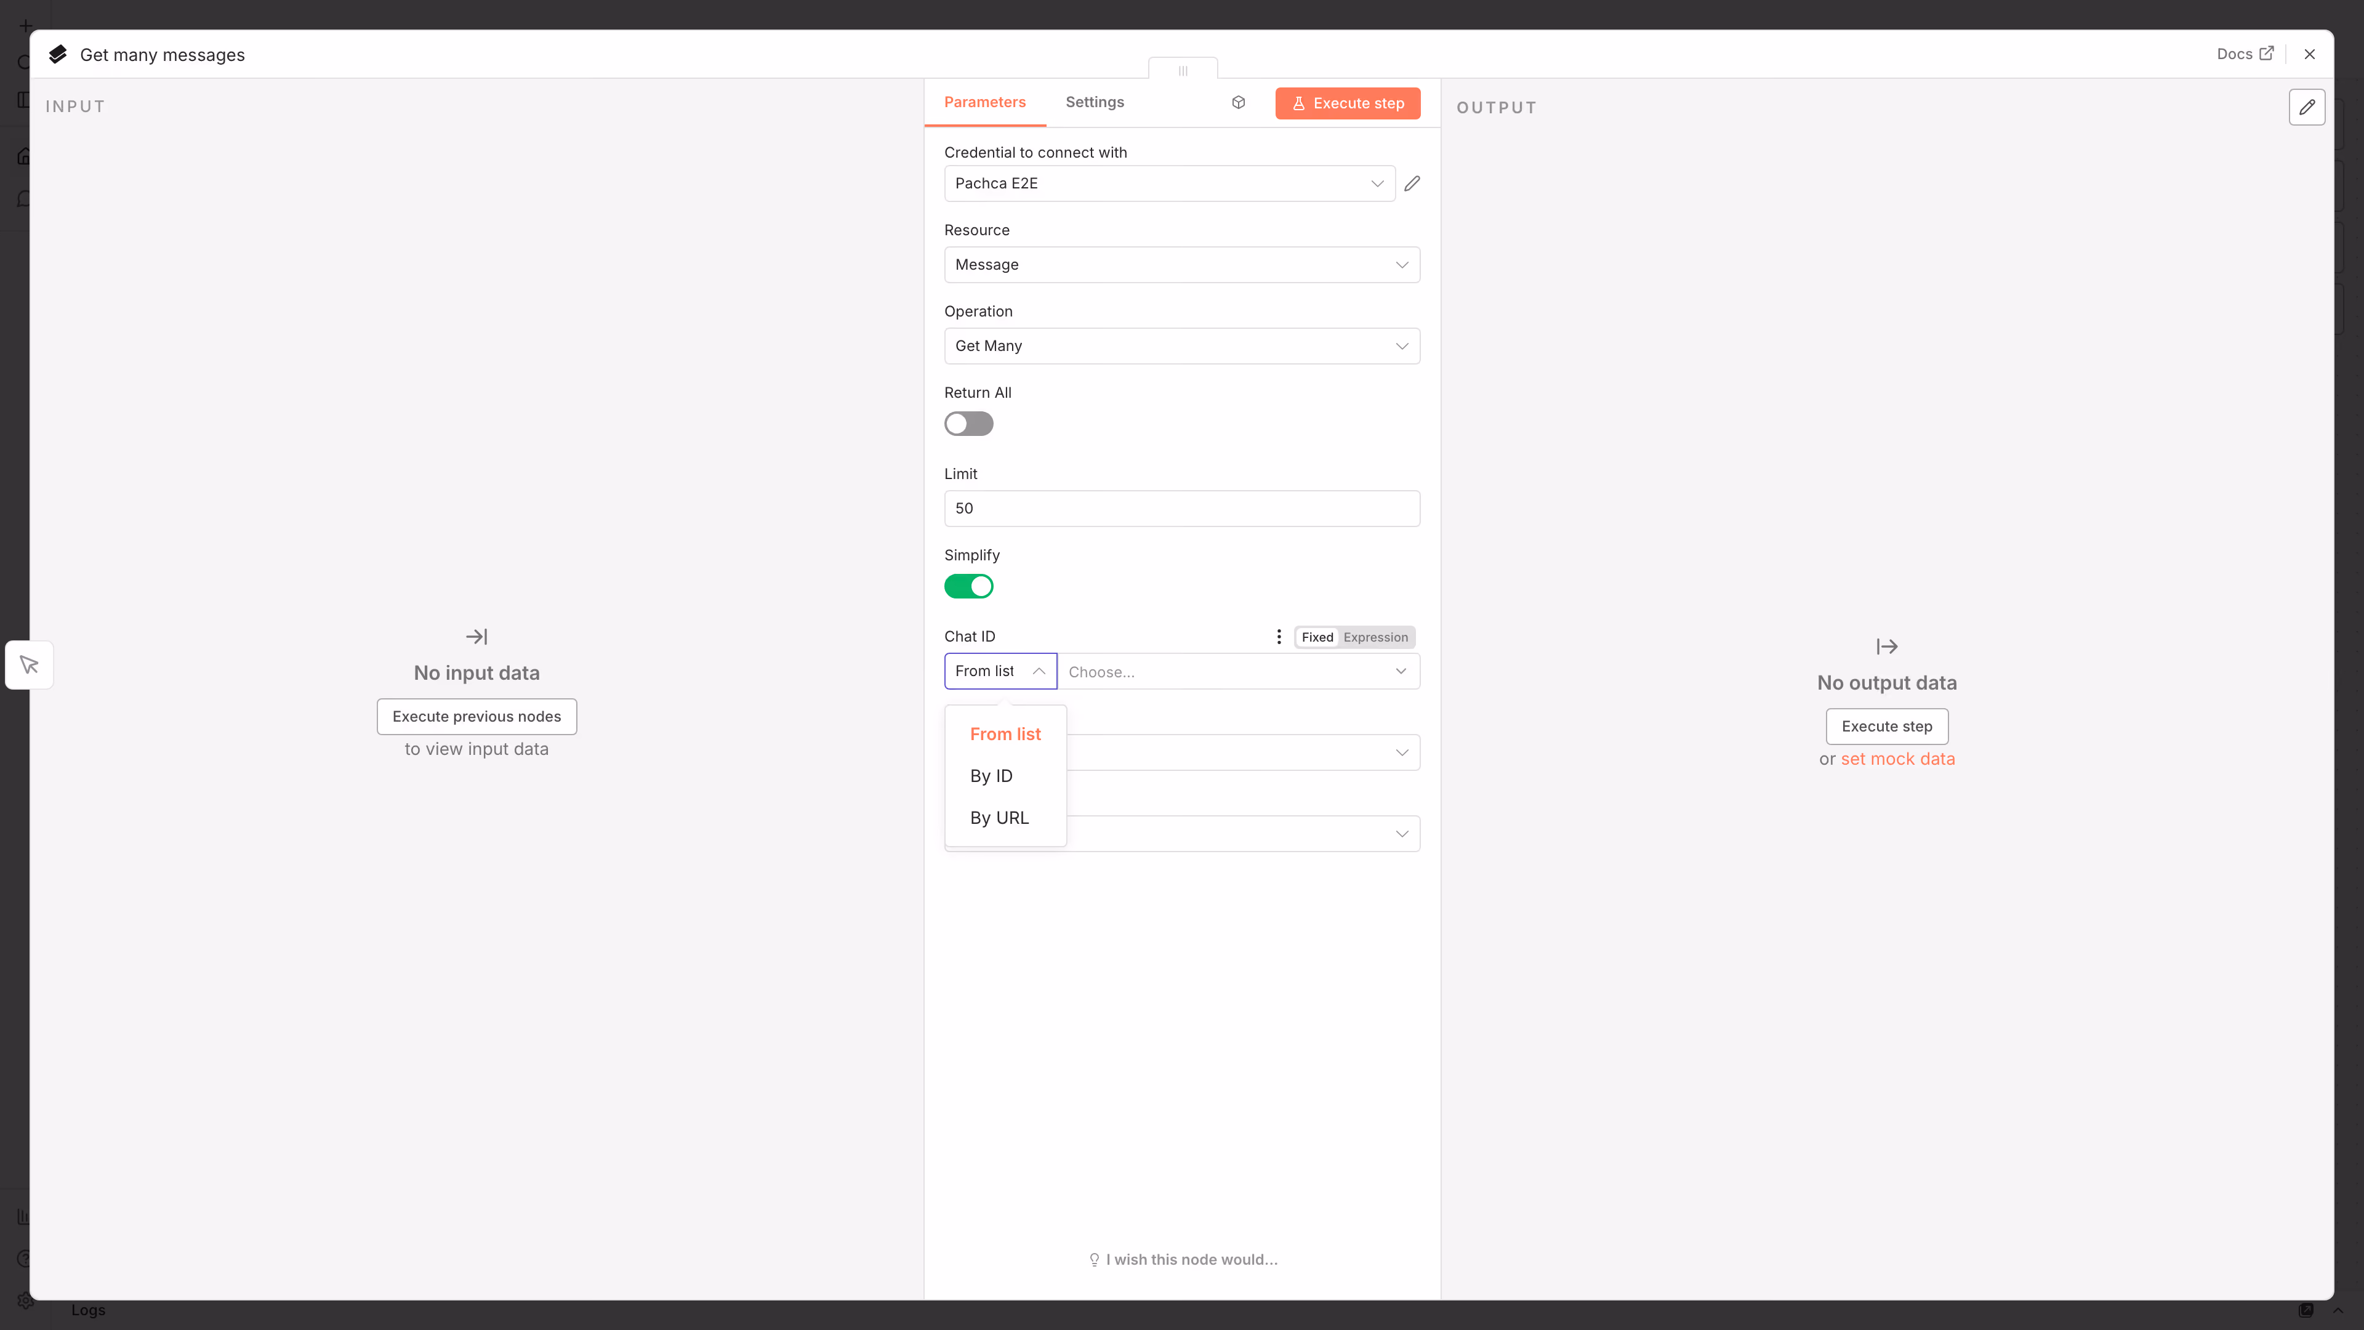The image size is (2364, 1330).
Task: Click into the Limit input field
Action: (x=1181, y=509)
